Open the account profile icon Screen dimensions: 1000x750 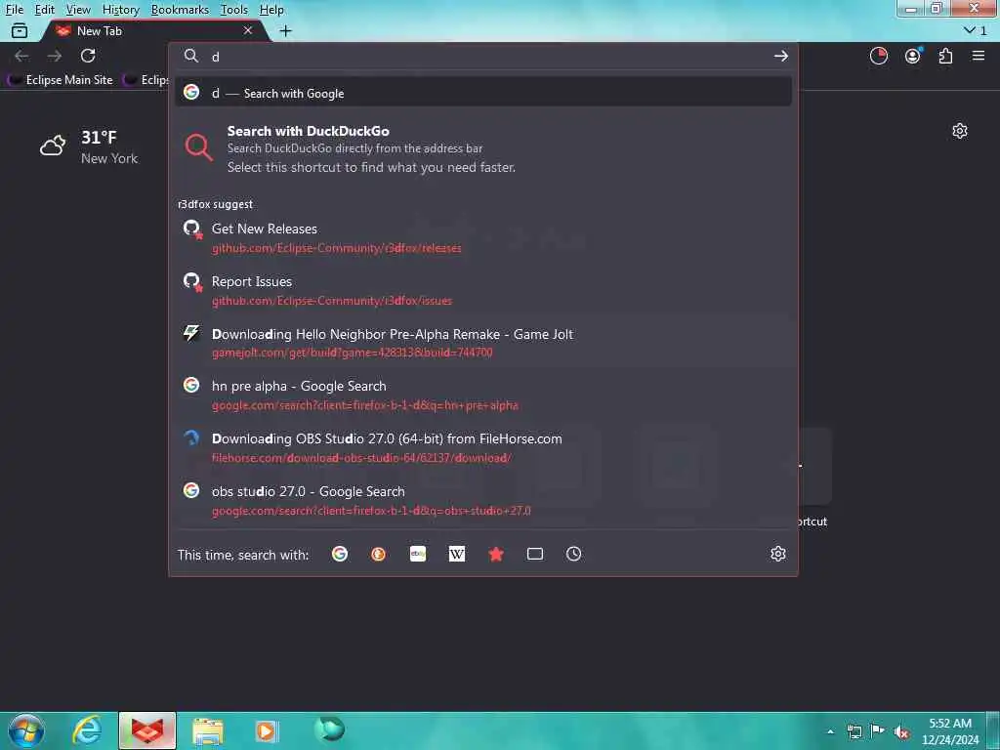(913, 56)
